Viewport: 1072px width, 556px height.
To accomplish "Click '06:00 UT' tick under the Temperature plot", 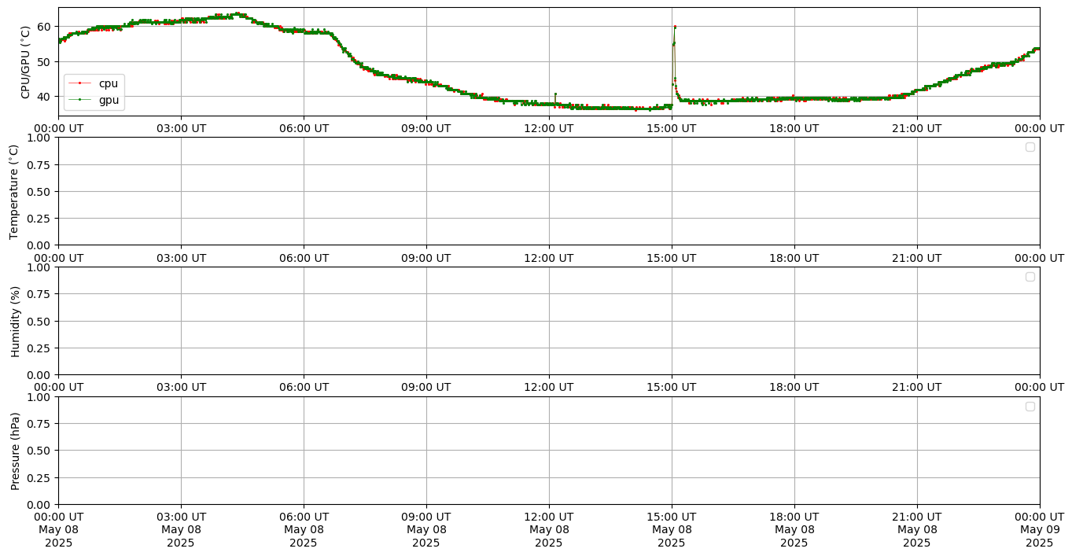I will (x=304, y=257).
